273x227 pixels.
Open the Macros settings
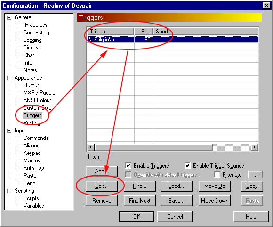[32, 161]
